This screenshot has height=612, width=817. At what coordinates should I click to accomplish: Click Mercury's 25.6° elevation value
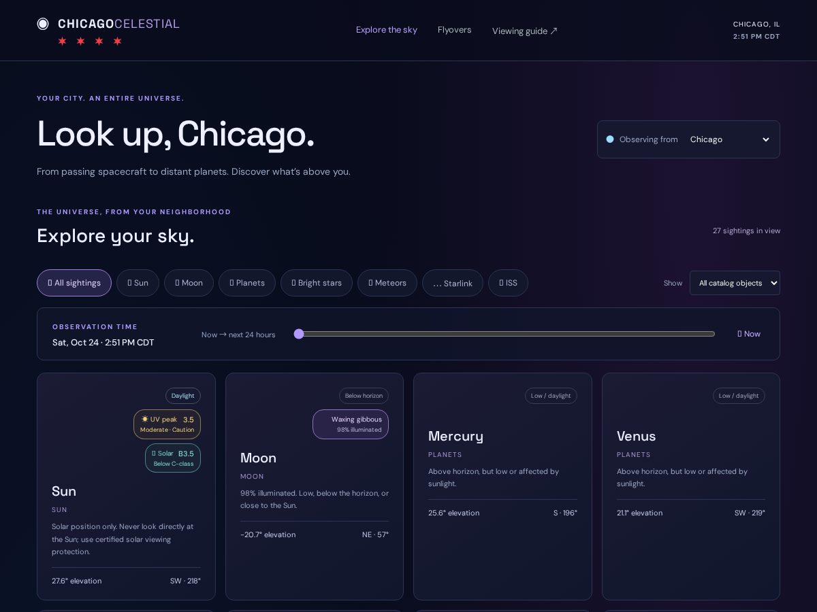453,513
